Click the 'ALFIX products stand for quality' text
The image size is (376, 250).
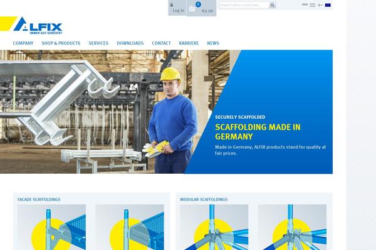(271, 150)
